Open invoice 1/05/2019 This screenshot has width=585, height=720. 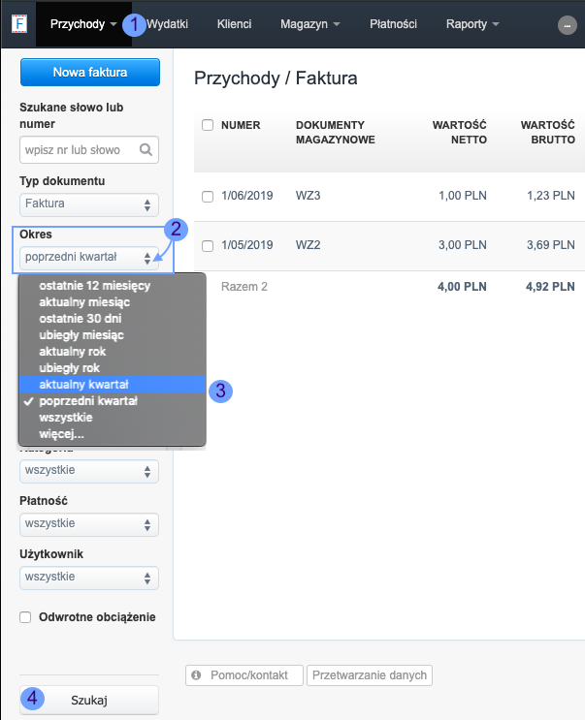pyautogui.click(x=247, y=245)
